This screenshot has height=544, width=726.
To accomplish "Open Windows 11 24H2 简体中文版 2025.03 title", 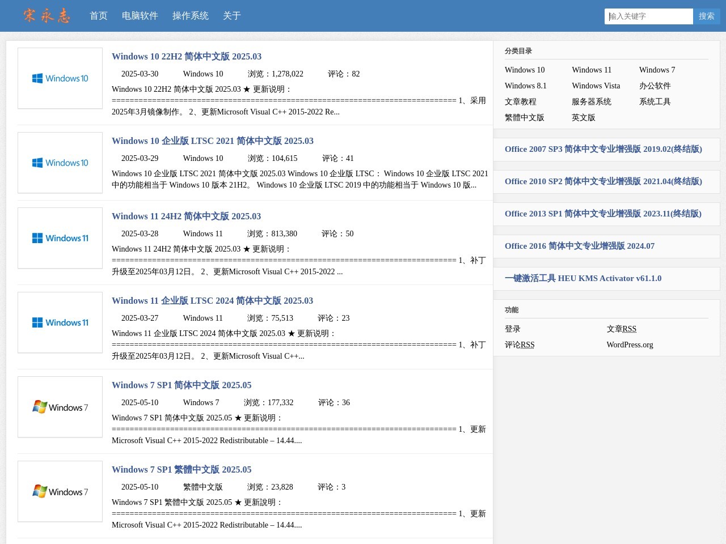I will [x=186, y=216].
